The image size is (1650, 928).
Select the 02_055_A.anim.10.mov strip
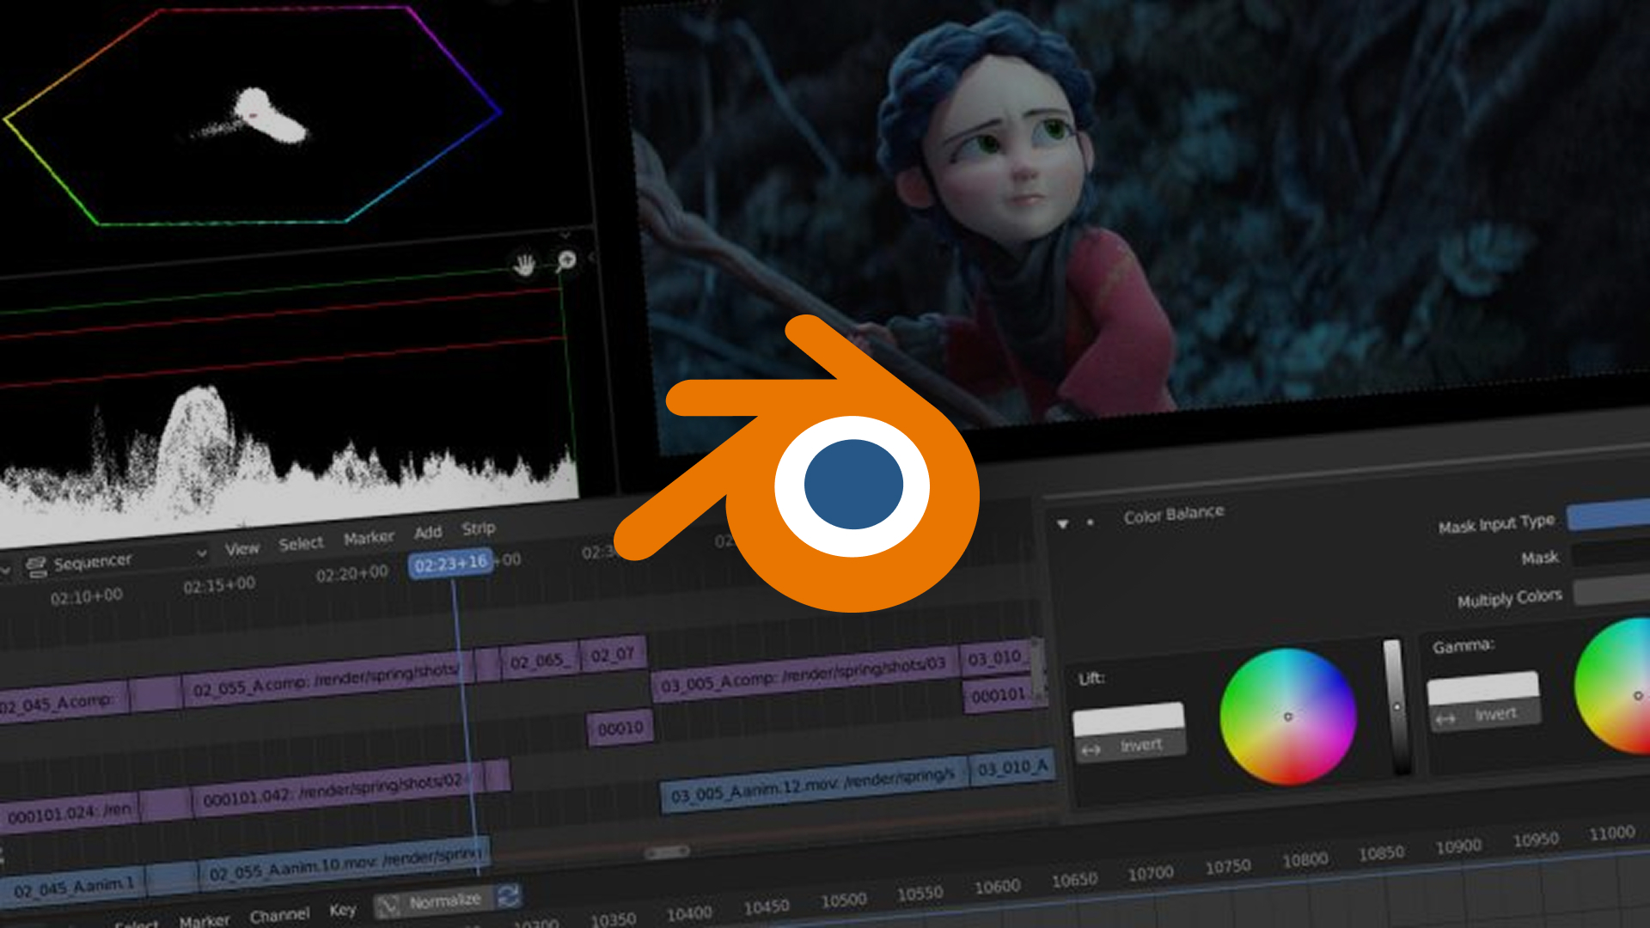pos(345,863)
